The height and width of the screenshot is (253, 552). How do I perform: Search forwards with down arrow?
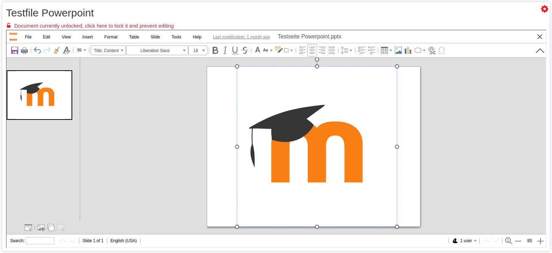coord(73,241)
